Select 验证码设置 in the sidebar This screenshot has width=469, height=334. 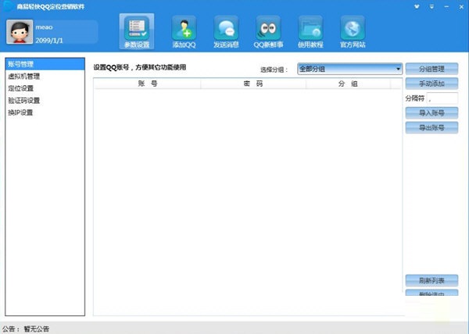(45, 101)
